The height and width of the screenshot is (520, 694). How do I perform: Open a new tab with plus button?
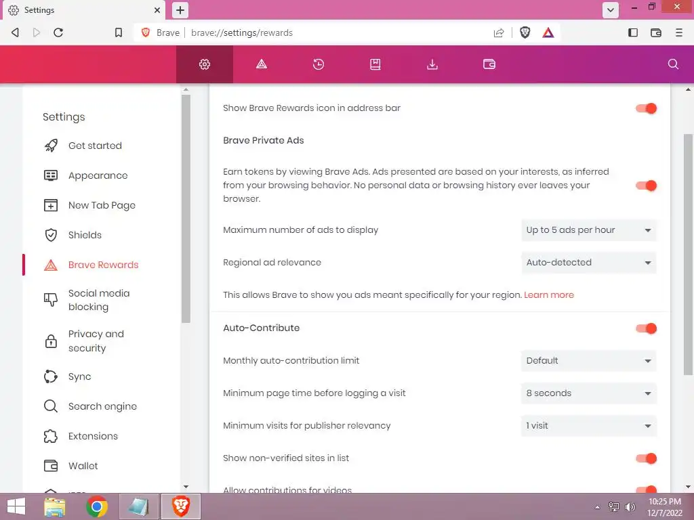click(x=180, y=10)
